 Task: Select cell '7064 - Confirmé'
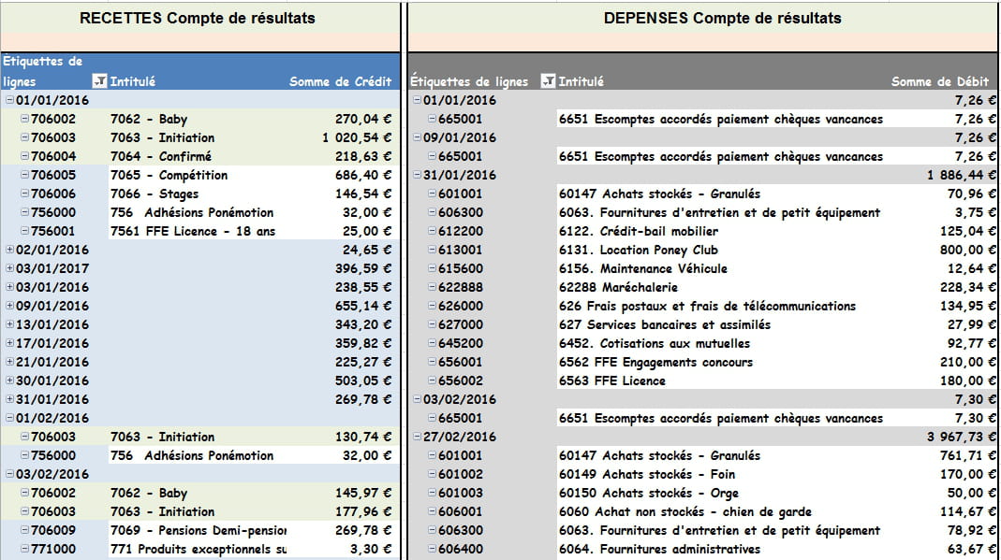[161, 156]
